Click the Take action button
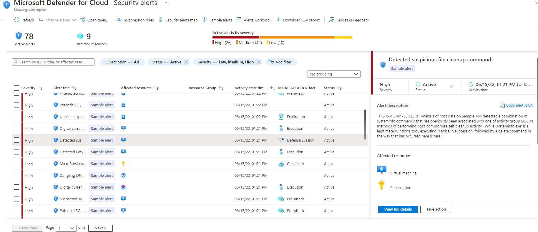 tap(436, 209)
